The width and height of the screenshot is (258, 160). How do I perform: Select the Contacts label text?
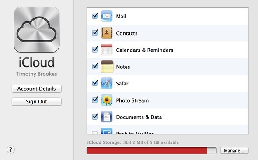click(x=127, y=33)
